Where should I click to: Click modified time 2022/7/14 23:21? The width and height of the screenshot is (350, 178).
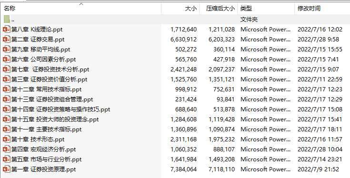(320, 159)
